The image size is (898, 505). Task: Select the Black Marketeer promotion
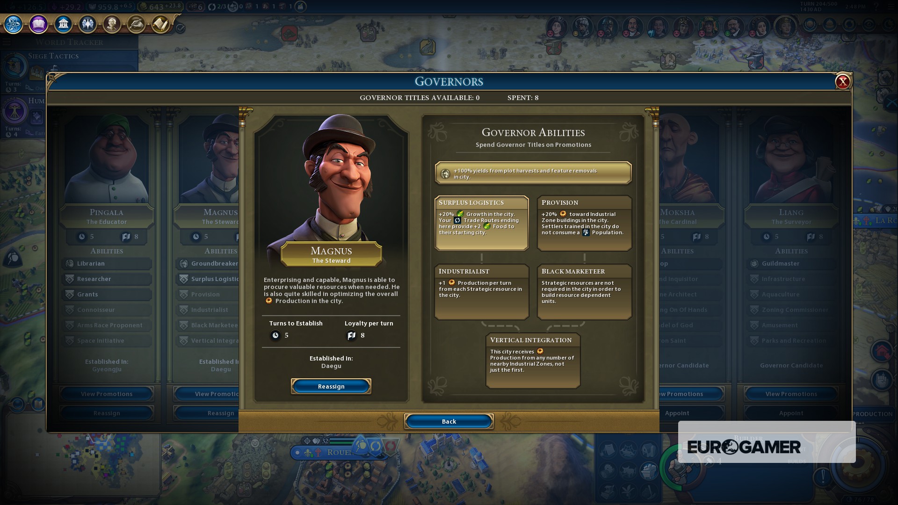(584, 292)
